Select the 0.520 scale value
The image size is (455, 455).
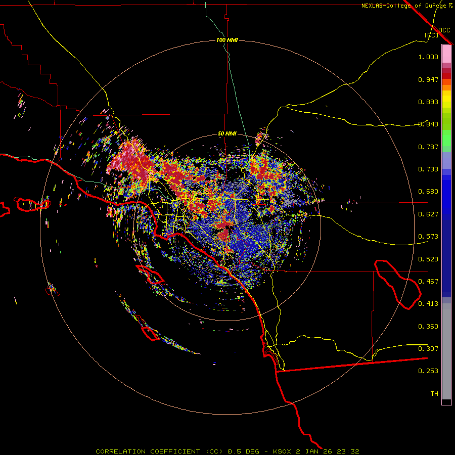pyautogui.click(x=428, y=259)
